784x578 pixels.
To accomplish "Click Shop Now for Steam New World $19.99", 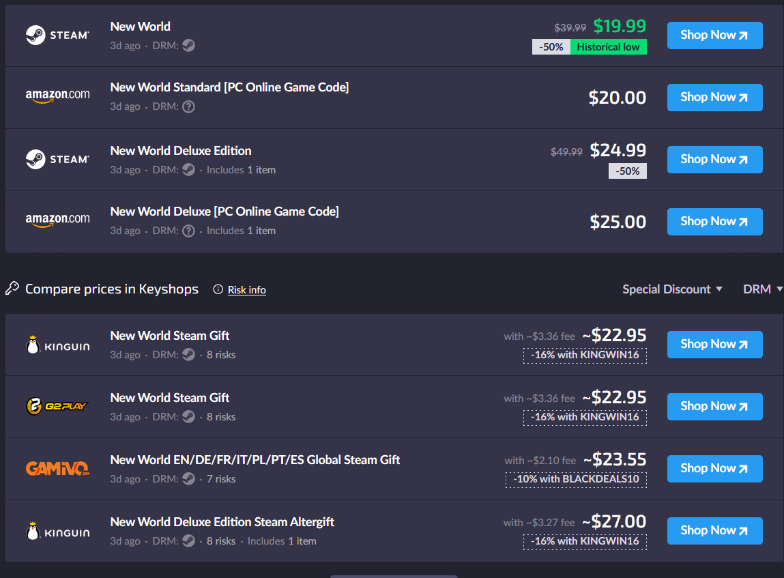I will click(714, 35).
